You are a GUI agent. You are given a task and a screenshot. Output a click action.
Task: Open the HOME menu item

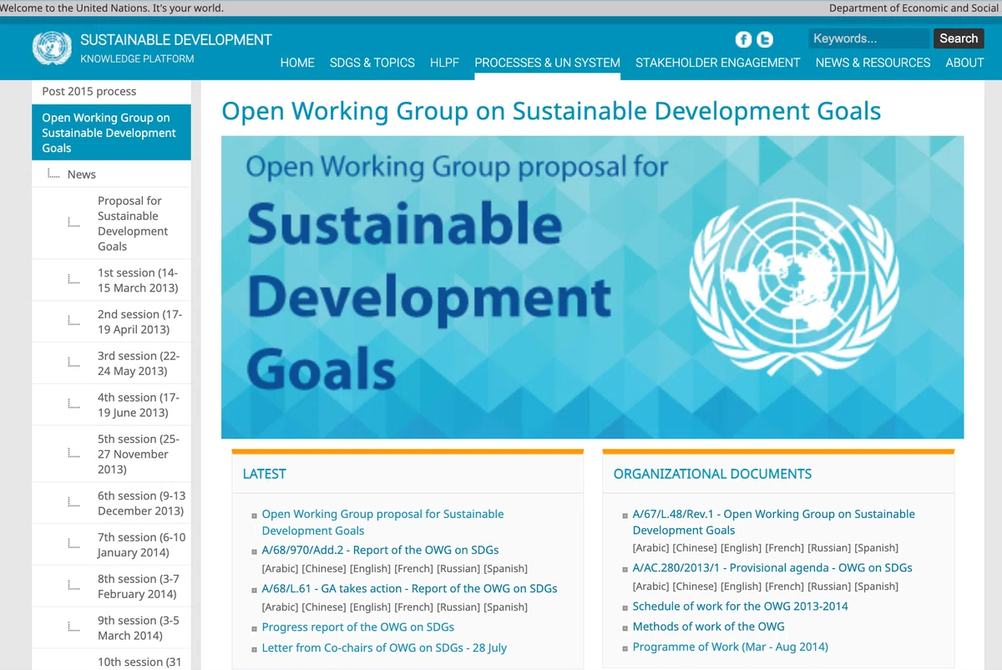click(x=297, y=63)
